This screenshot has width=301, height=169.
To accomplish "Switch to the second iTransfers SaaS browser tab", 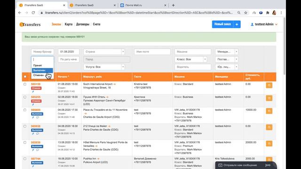I will tap(93, 5).
